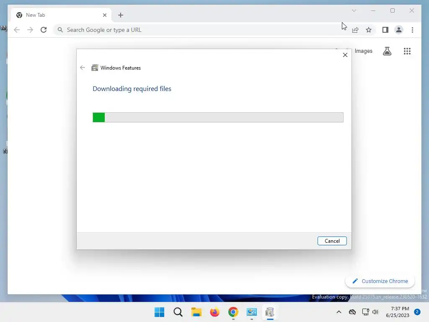This screenshot has height=322, width=429.
Task: Open network settings tray icon
Action: (x=365, y=312)
